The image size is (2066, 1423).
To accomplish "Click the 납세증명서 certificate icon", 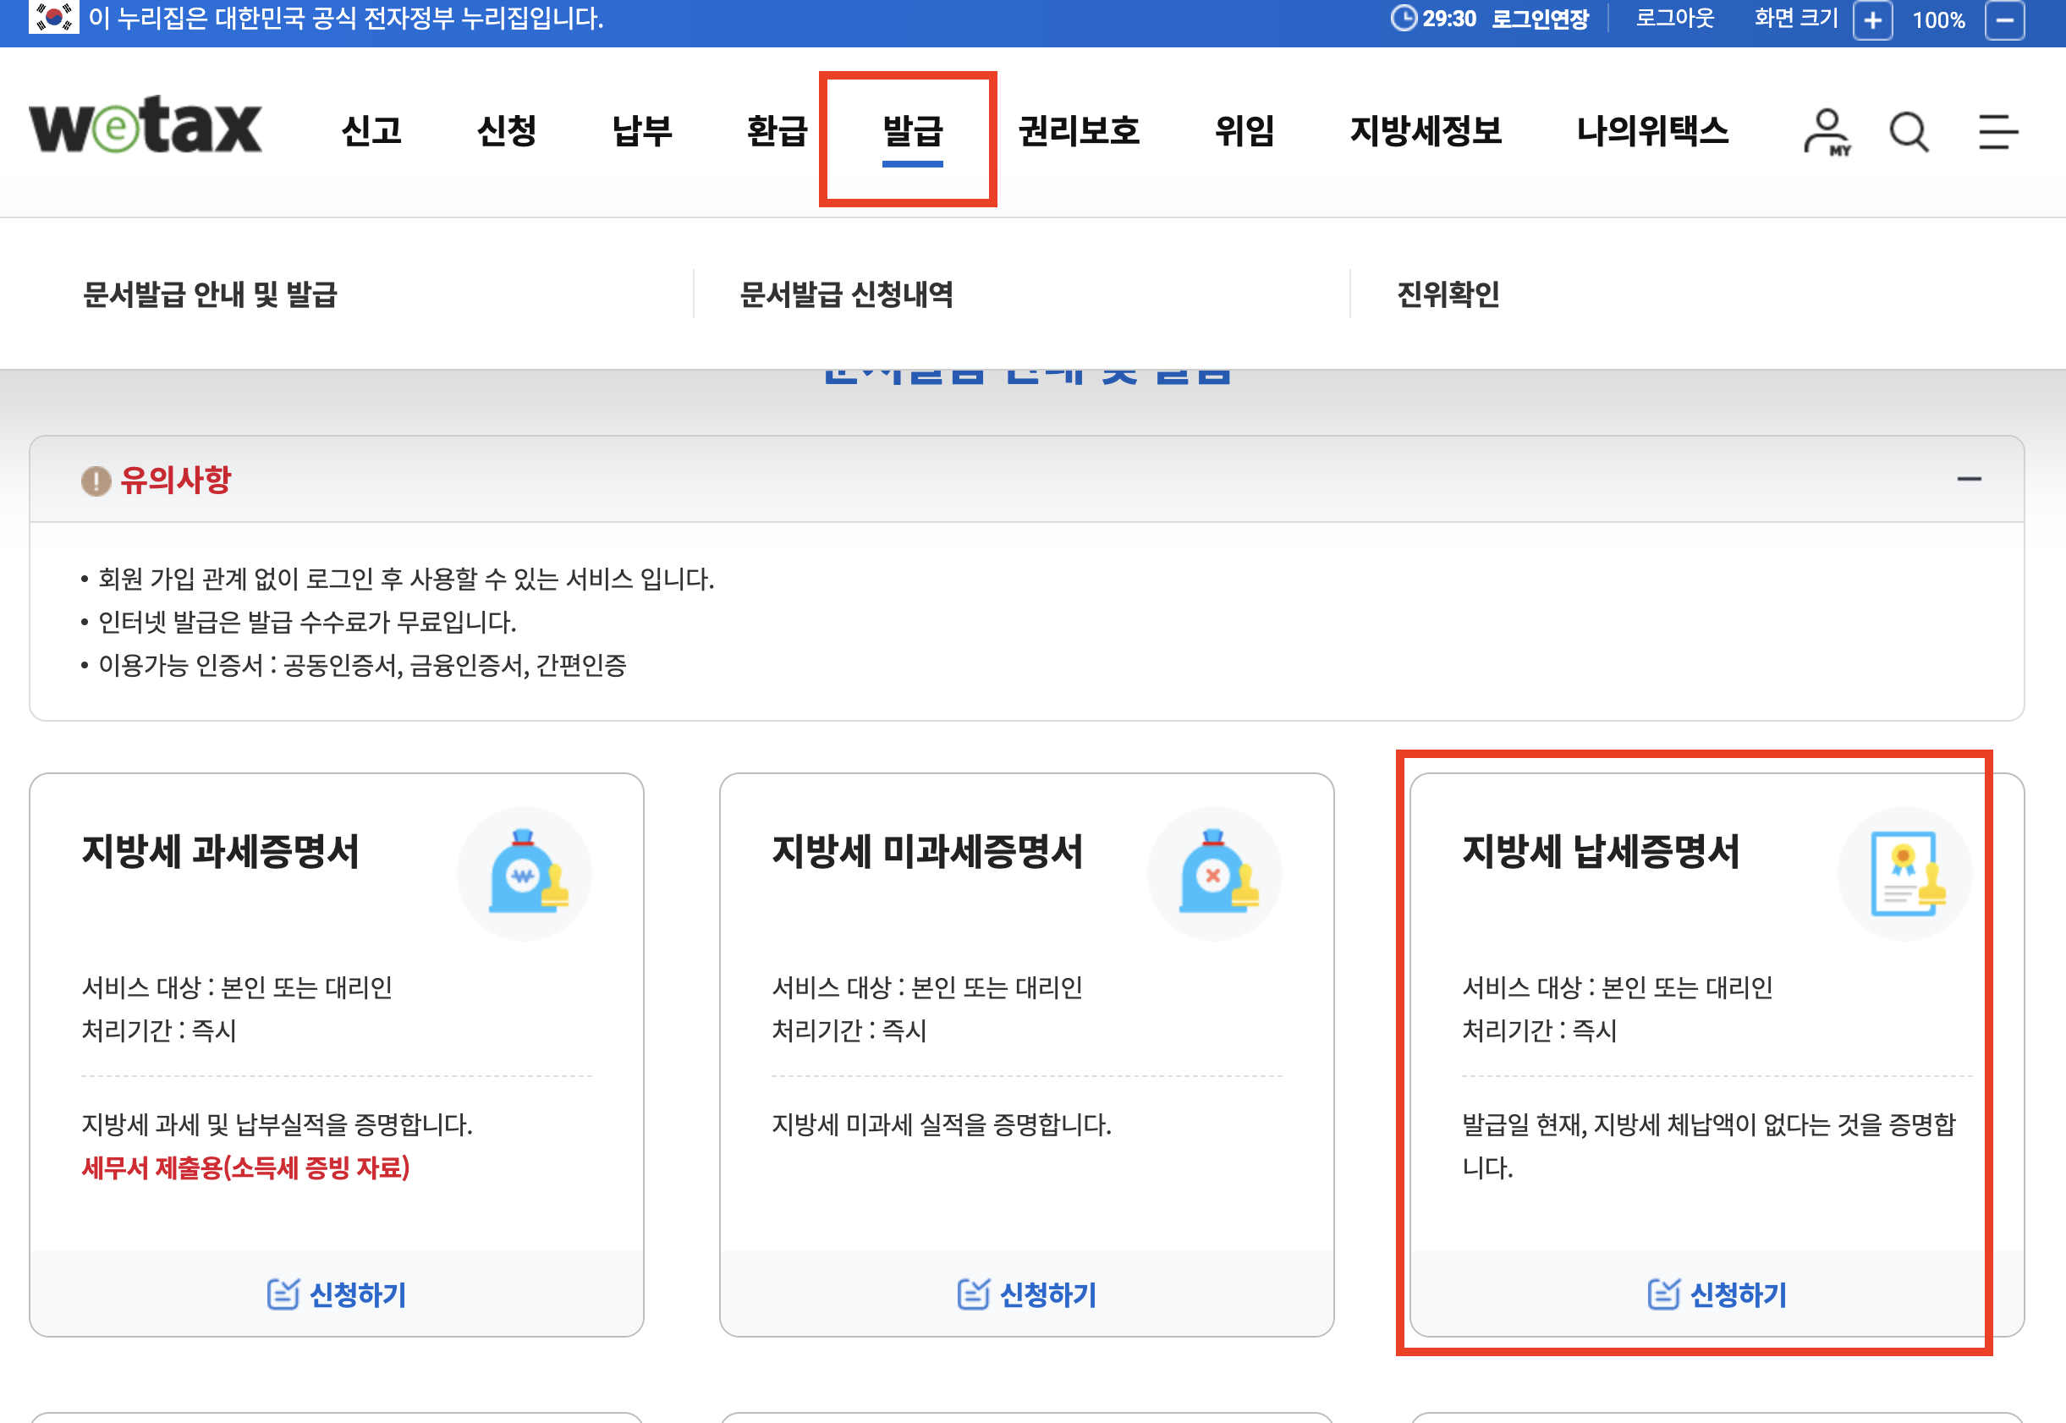I will tap(1904, 873).
